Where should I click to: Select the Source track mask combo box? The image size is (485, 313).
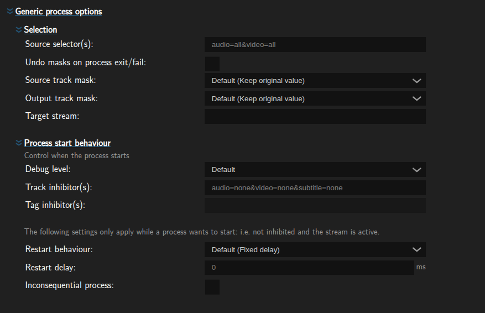(x=315, y=80)
